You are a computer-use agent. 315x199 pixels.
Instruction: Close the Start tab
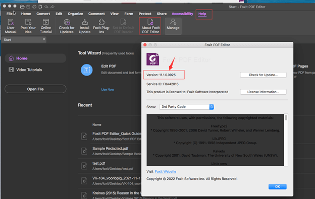tap(44, 39)
